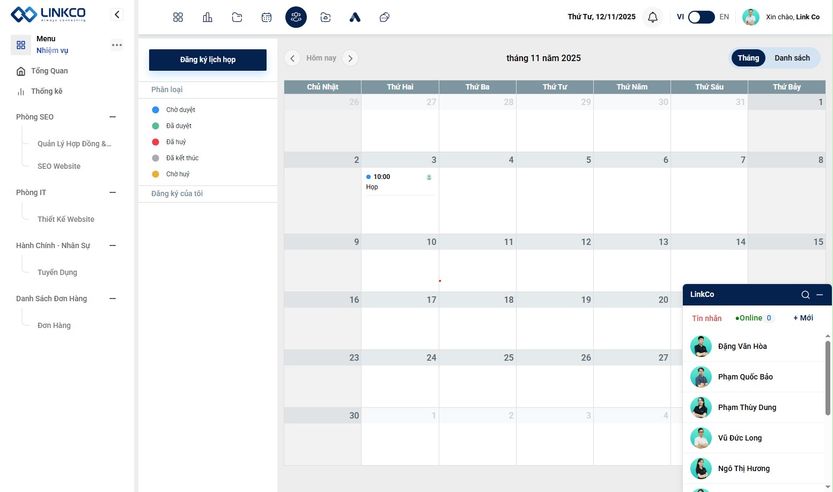This screenshot has width=833, height=492.
Task: Search in the LinkCo chat panel
Action: (805, 294)
